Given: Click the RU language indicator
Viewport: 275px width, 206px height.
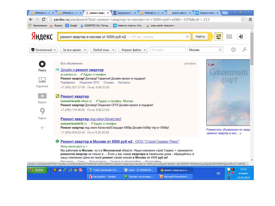Looking at the screenshot, I should pos(218,173).
